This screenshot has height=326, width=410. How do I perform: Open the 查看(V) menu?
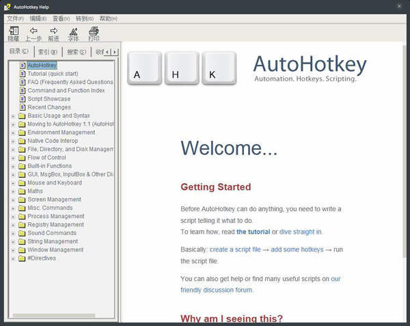tap(61, 18)
